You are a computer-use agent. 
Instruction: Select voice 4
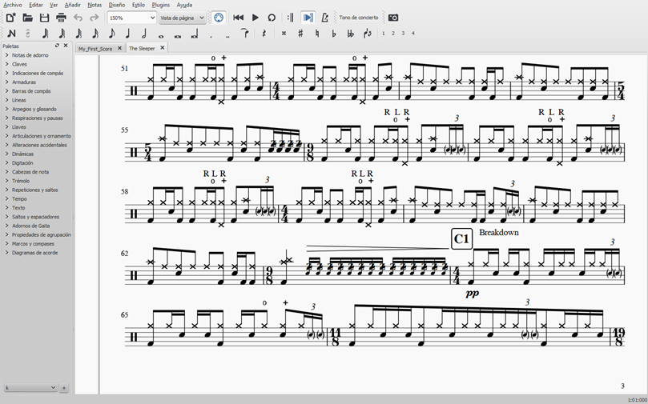tap(413, 34)
